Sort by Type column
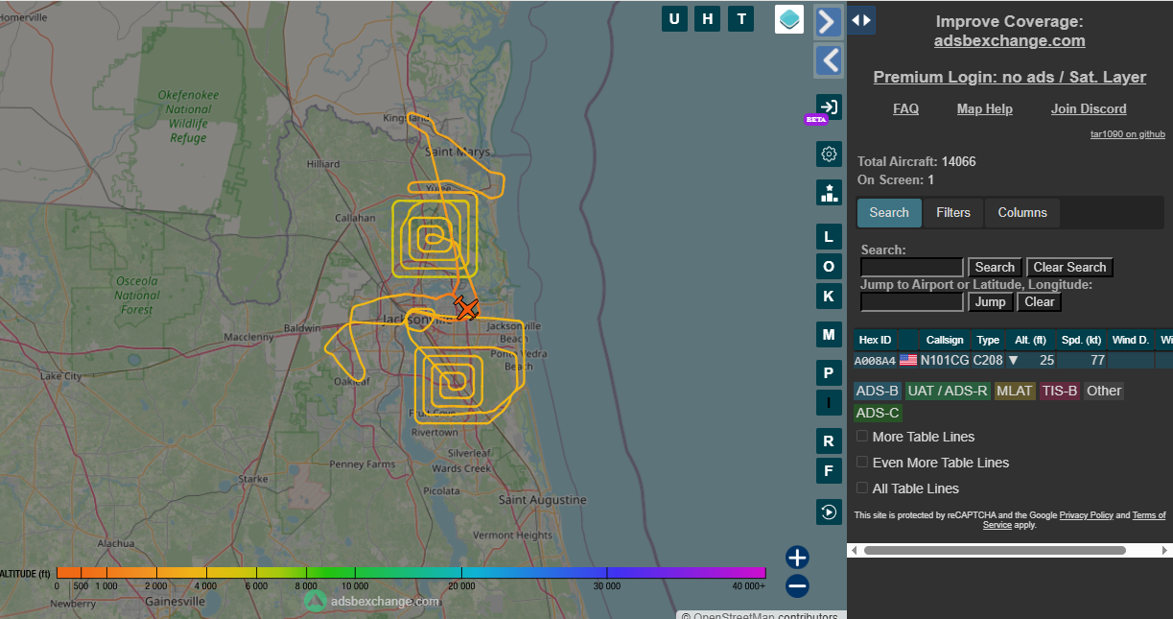Image resolution: width=1173 pixels, height=619 pixels. point(988,340)
